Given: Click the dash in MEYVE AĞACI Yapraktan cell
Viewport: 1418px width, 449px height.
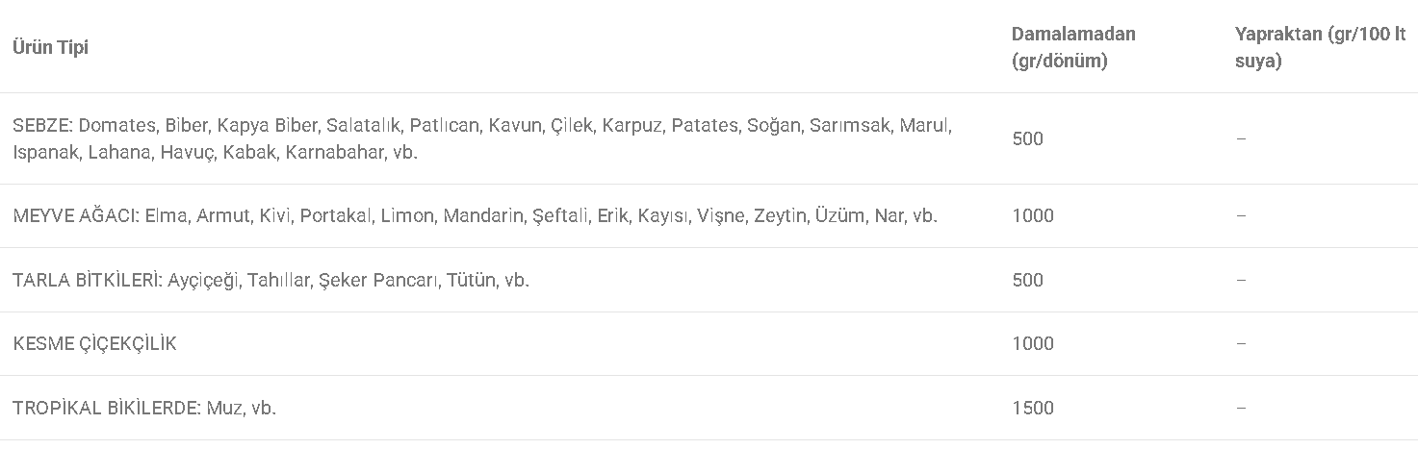Looking at the screenshot, I should [x=1241, y=215].
